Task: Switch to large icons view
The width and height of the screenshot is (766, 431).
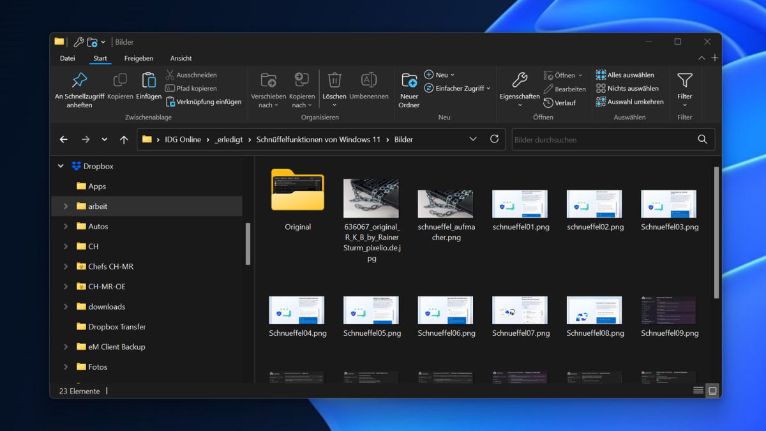Action: [x=713, y=391]
